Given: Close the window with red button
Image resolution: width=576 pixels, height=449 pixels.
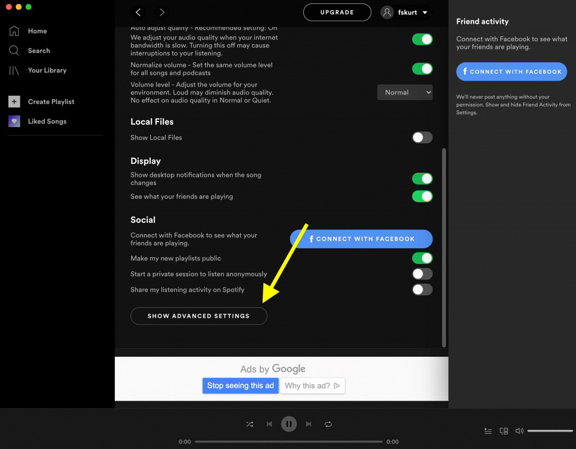Looking at the screenshot, I should click(x=9, y=7).
